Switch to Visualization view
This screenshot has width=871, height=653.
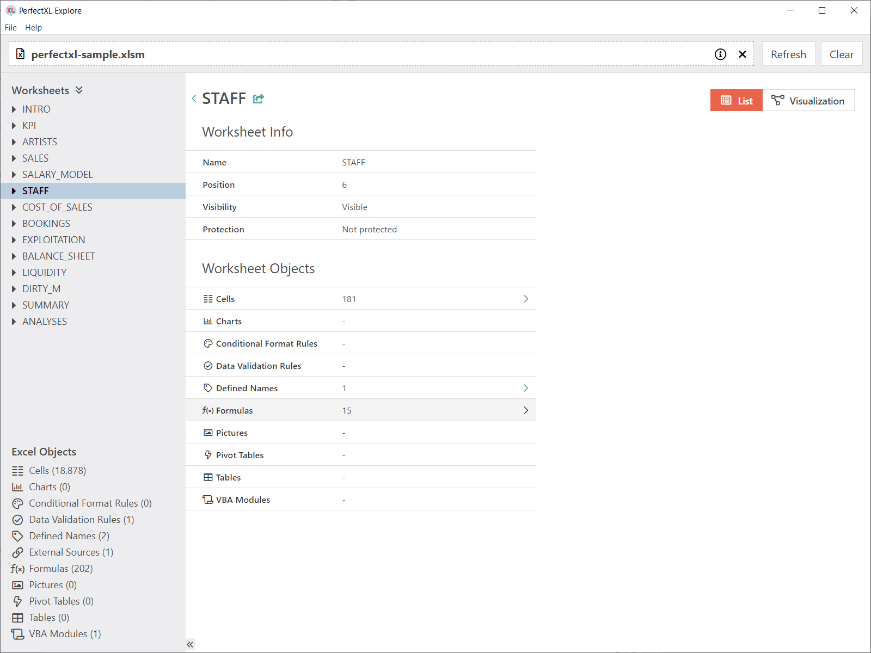[x=808, y=101]
